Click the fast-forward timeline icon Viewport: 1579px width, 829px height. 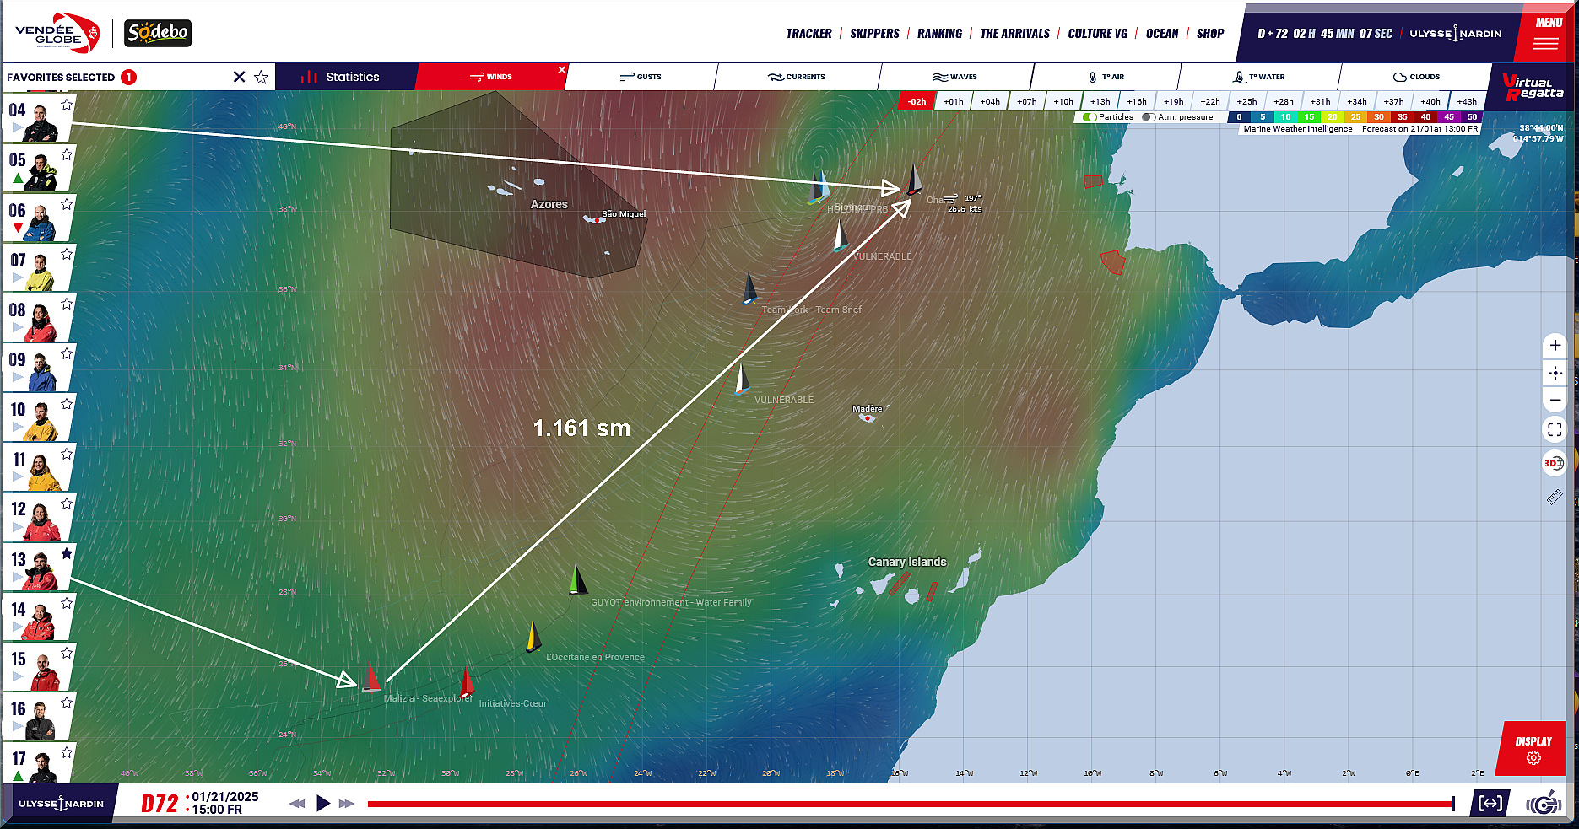pyautogui.click(x=346, y=804)
